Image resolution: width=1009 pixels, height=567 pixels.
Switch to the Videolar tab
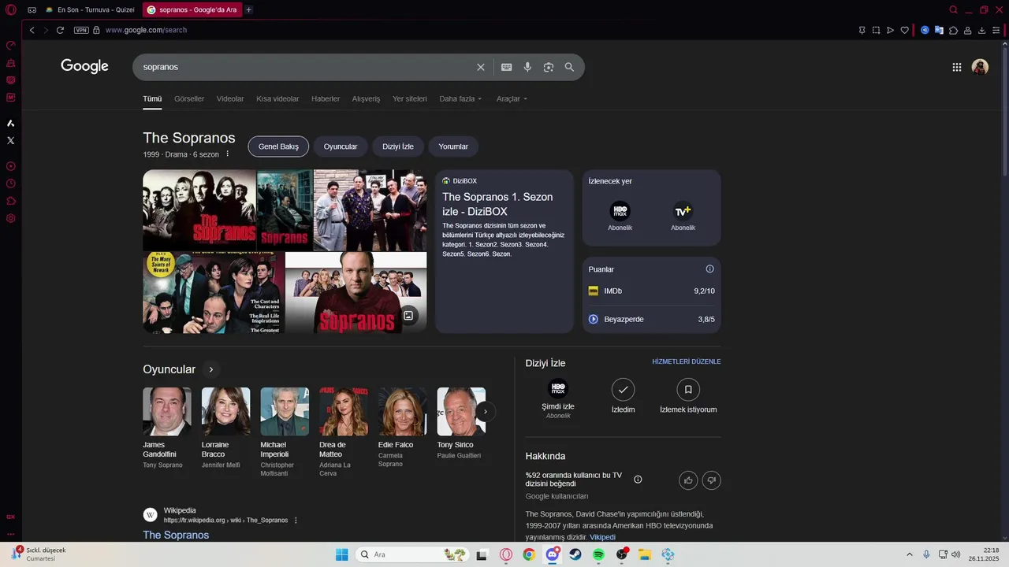point(230,99)
